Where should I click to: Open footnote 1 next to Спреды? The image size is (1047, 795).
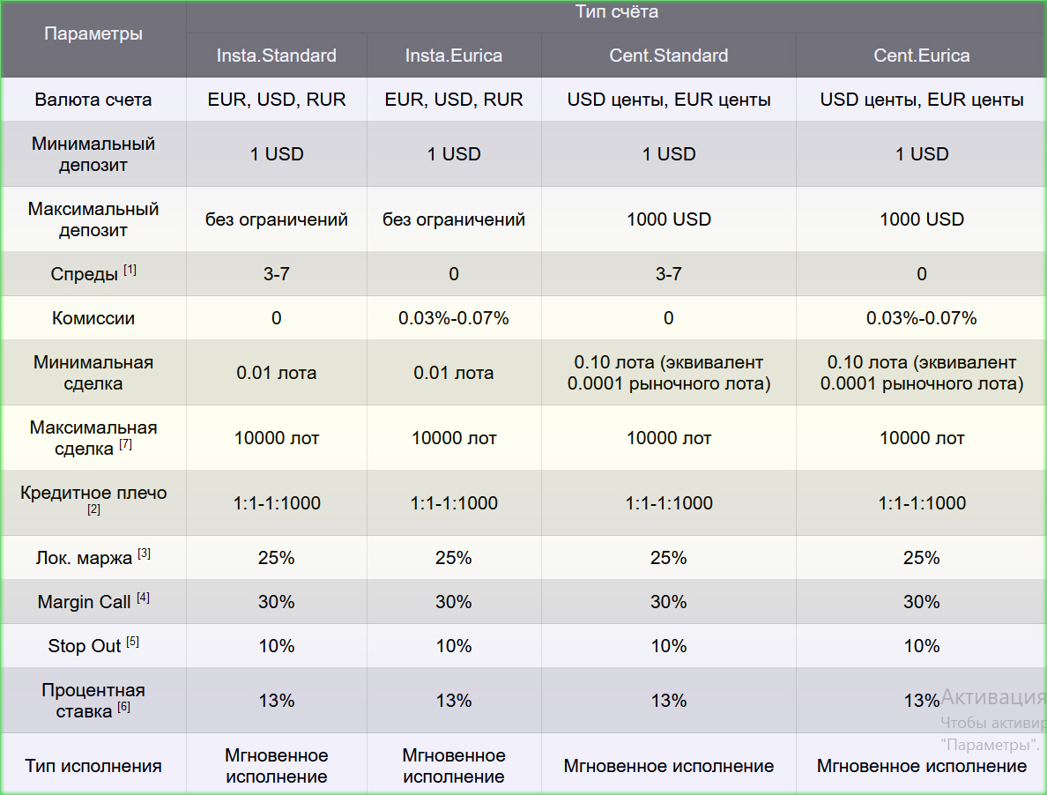click(x=130, y=271)
